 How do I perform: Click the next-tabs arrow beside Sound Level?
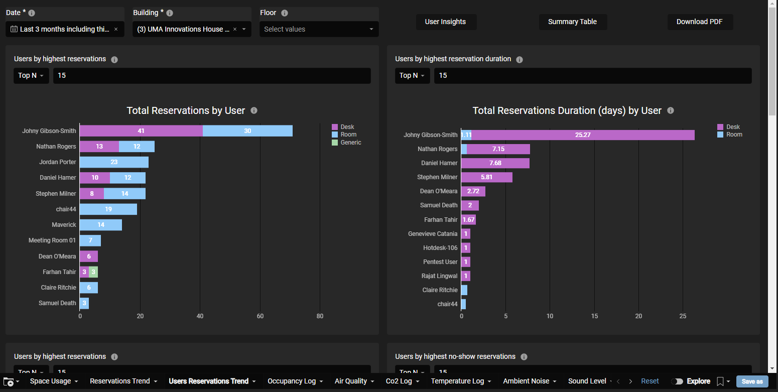[x=630, y=381]
